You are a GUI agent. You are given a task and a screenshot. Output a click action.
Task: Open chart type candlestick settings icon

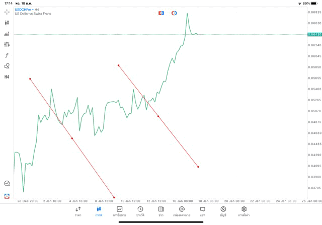pyautogui.click(x=7, y=23)
